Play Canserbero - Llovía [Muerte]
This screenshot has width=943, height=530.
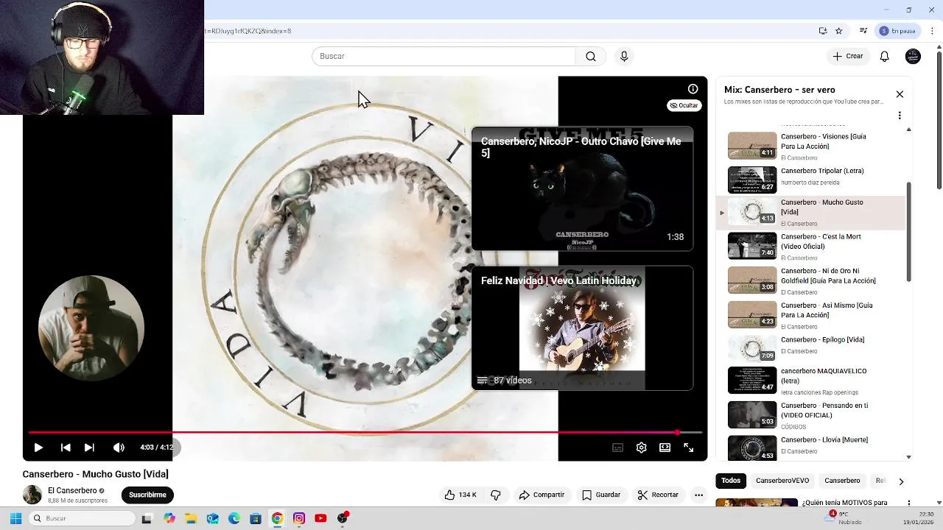[811, 448]
